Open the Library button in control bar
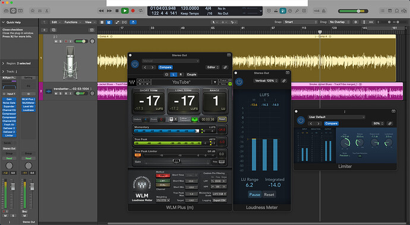This screenshot has width=410, height=225. [x=6, y=11]
